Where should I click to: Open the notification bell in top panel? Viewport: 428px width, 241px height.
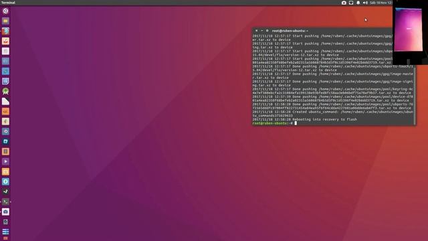point(358,3)
